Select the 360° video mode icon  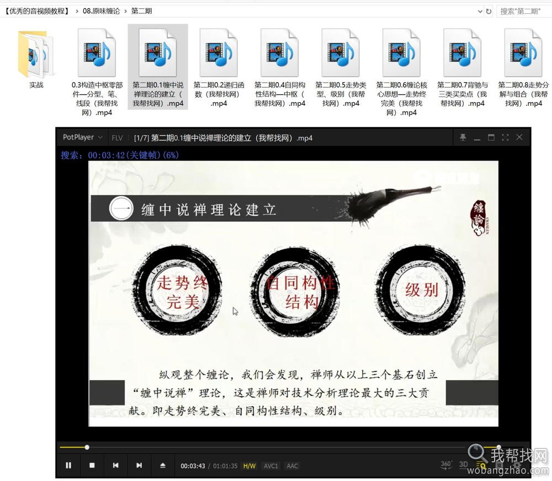pos(445,465)
